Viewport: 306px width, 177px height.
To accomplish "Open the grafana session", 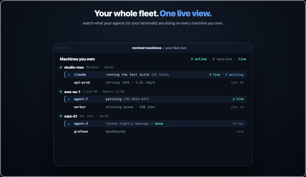I will pyautogui.click(x=155, y=132).
